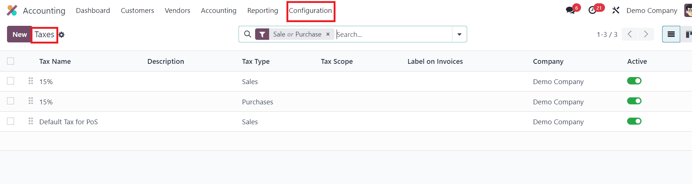Open the Reporting menu

click(x=262, y=11)
